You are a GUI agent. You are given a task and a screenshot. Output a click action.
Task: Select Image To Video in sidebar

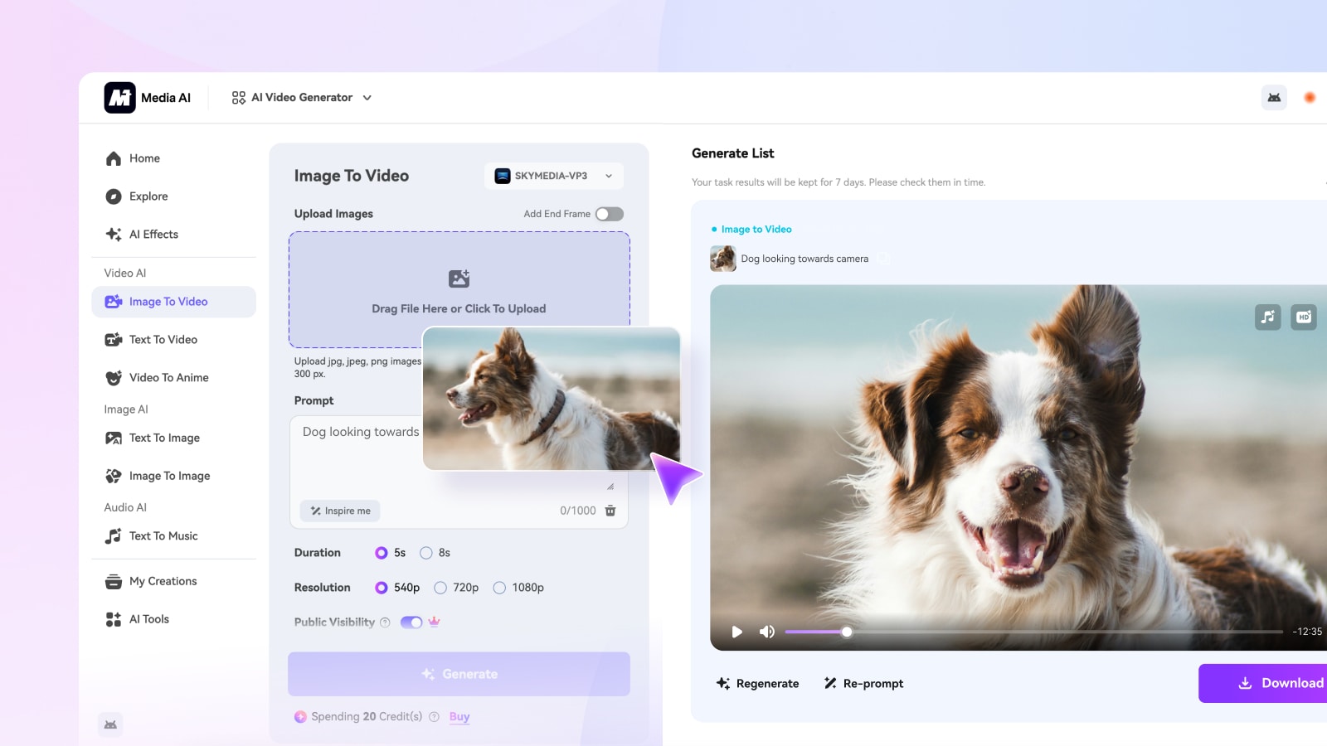(173, 302)
